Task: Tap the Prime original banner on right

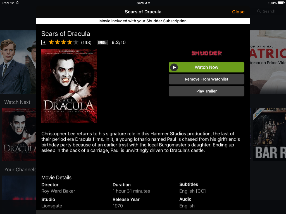Action: click(x=268, y=62)
